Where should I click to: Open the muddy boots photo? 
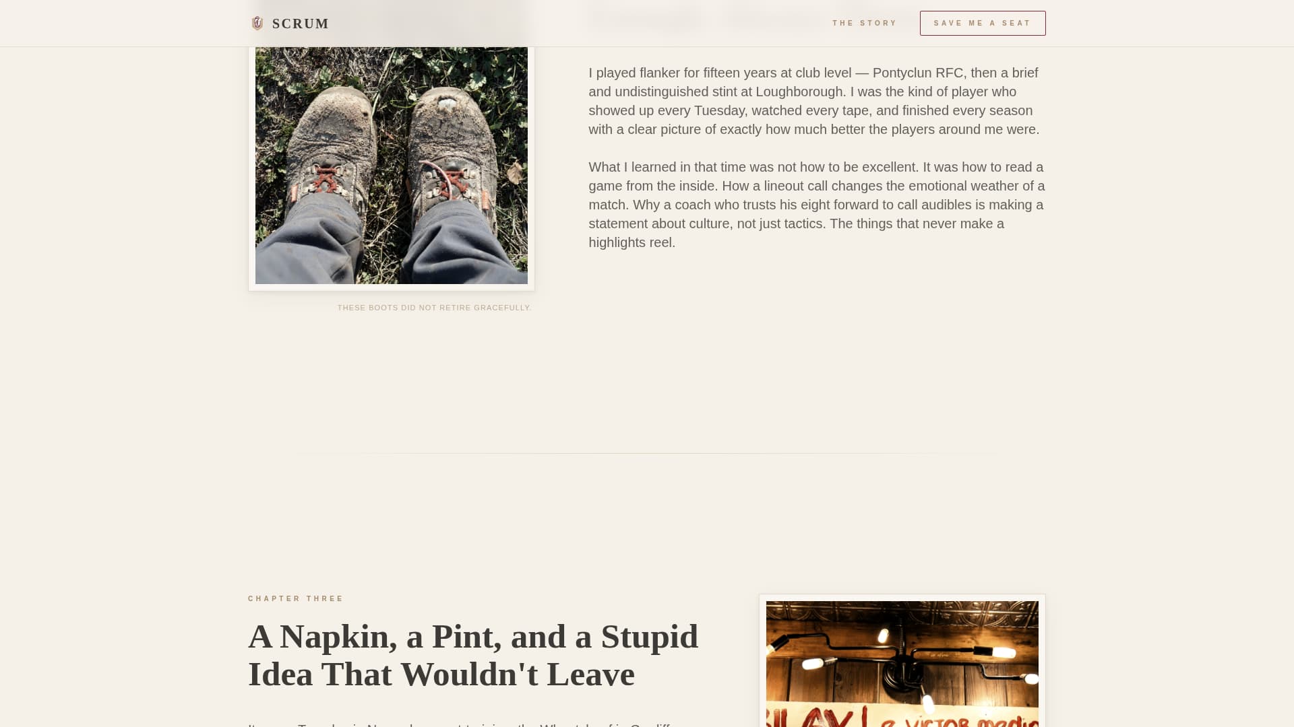392,166
